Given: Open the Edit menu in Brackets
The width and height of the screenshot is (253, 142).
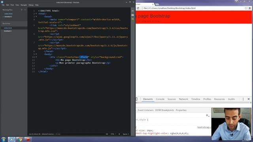Looking at the screenshot, I should click(8, 5).
